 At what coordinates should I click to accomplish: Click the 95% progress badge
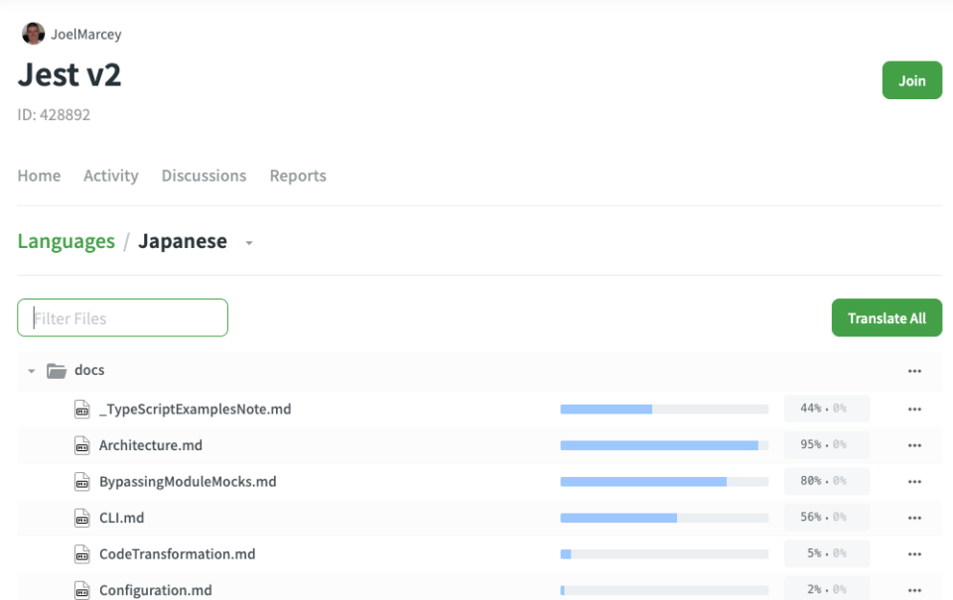[x=827, y=445]
